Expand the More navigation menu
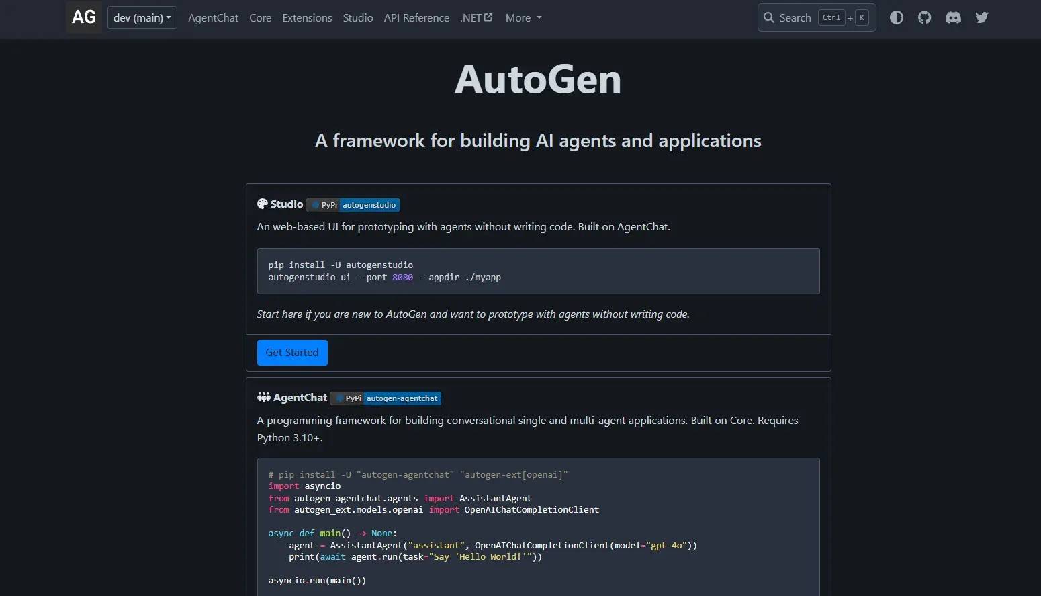This screenshot has width=1041, height=596. point(524,18)
